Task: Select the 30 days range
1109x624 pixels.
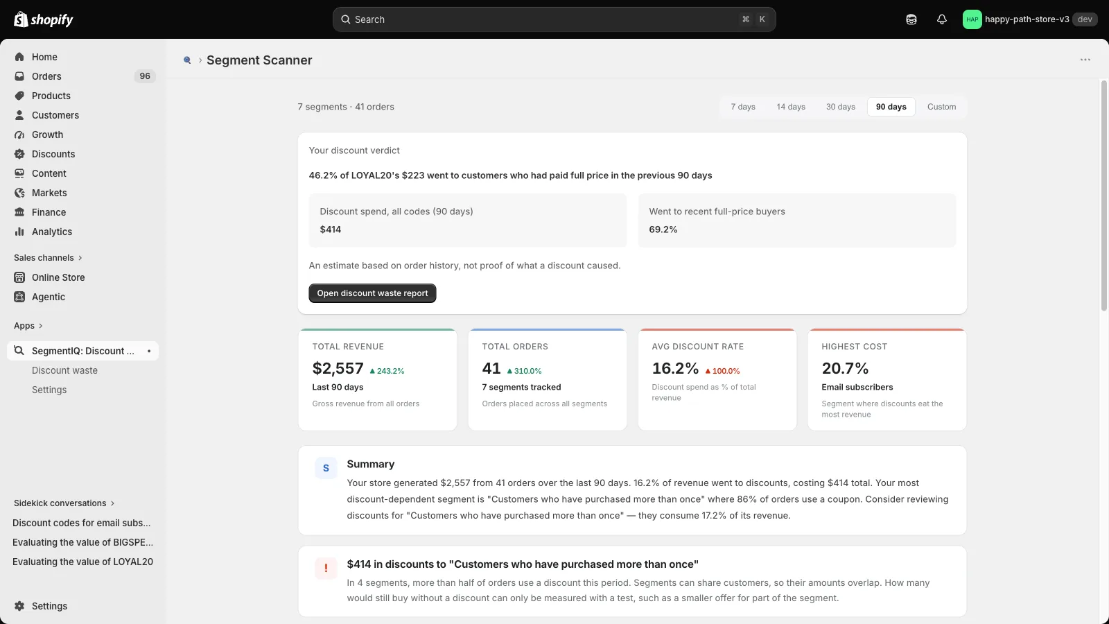Action: (841, 107)
